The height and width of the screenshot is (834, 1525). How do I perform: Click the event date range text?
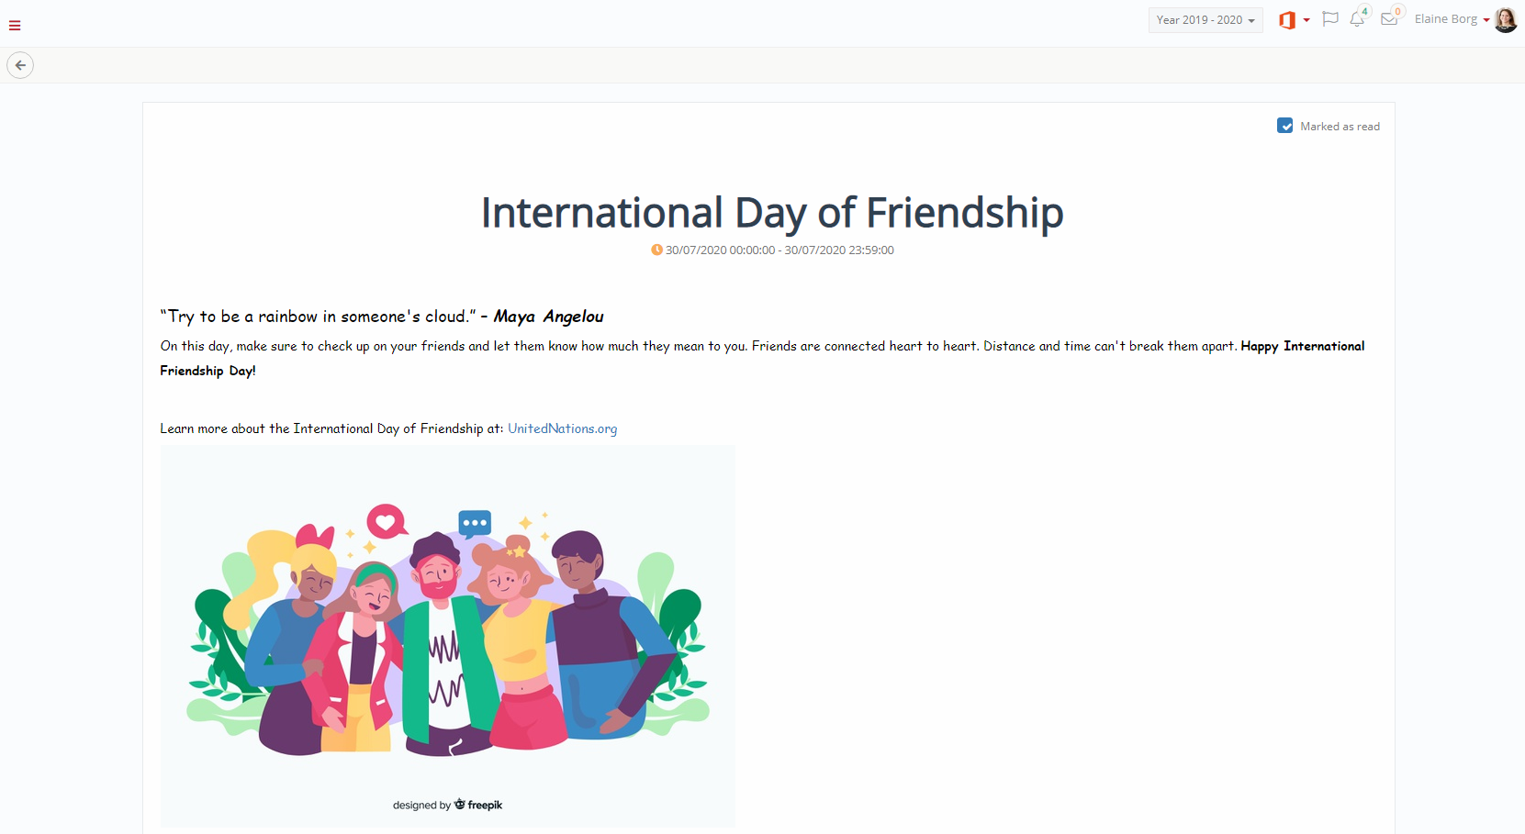point(779,250)
